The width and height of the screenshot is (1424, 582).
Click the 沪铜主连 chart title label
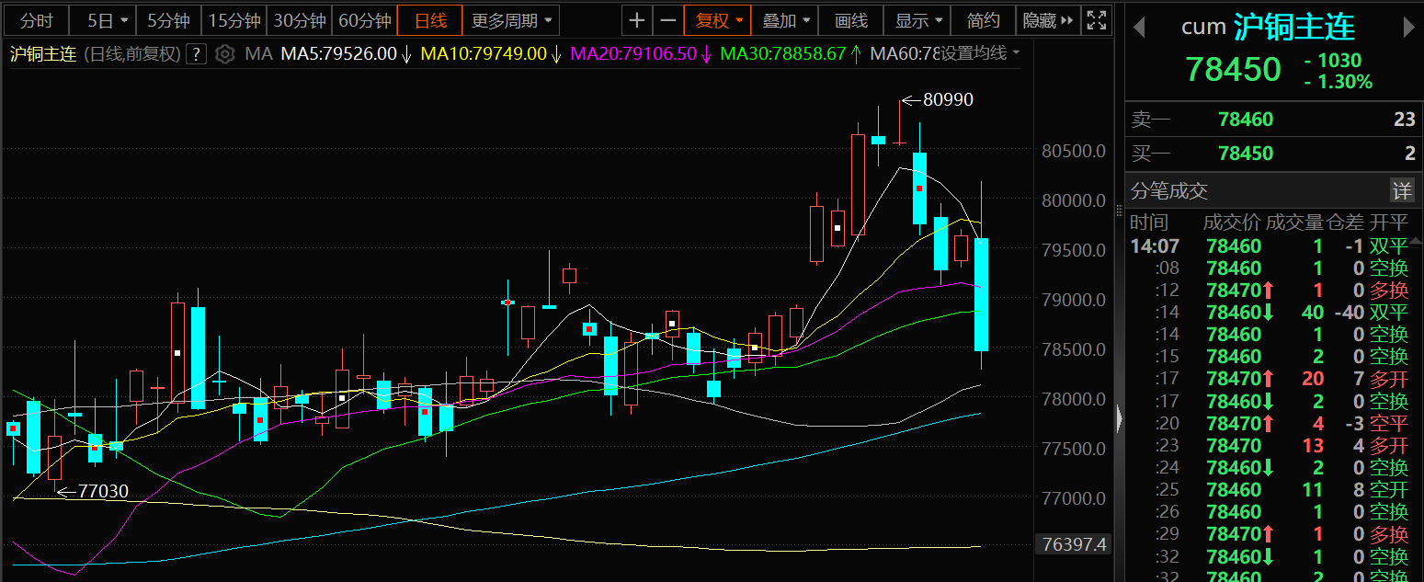(x=45, y=54)
